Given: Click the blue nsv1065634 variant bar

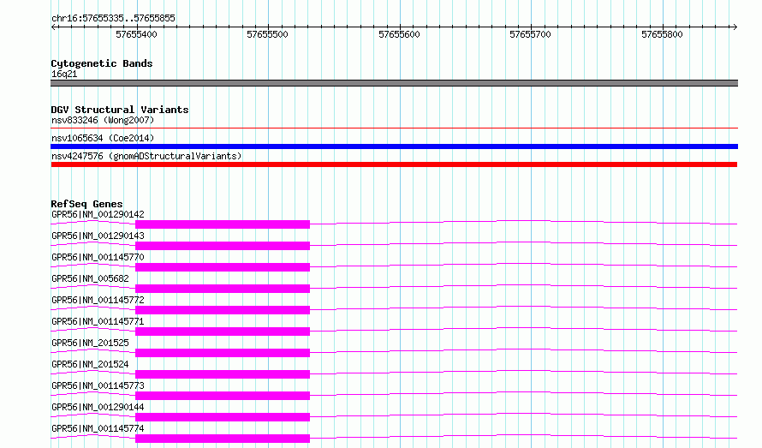Looking at the screenshot, I should point(394,146).
